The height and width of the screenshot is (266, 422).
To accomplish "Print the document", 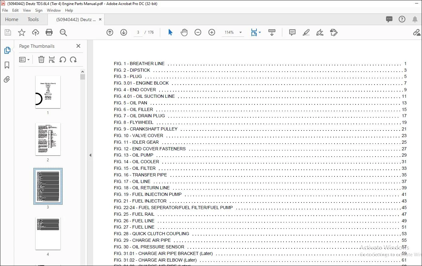I will pos(49,32).
